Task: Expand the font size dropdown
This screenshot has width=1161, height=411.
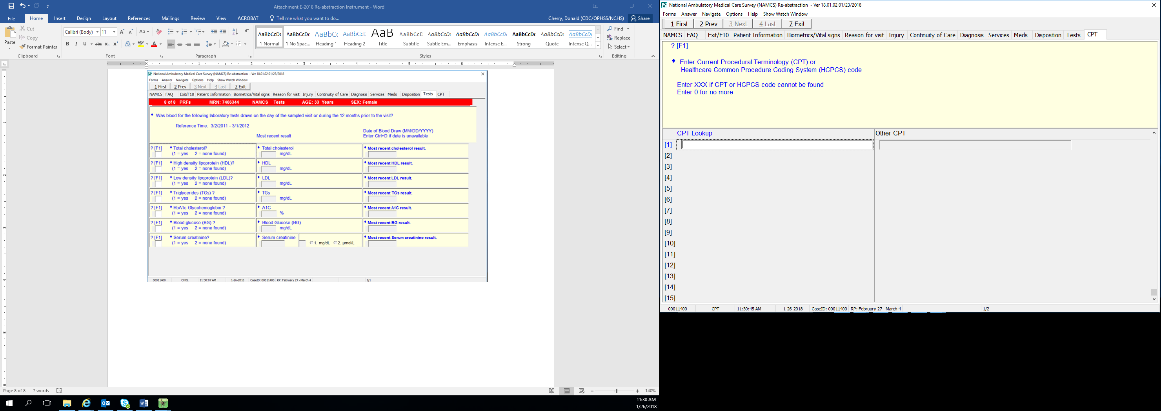Action: 114,32
